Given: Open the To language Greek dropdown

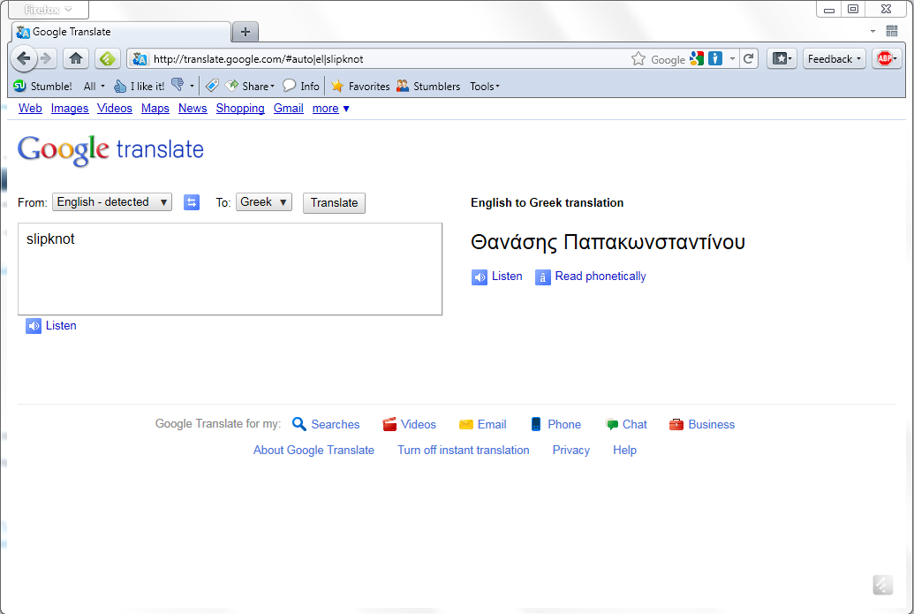Looking at the screenshot, I should [263, 202].
